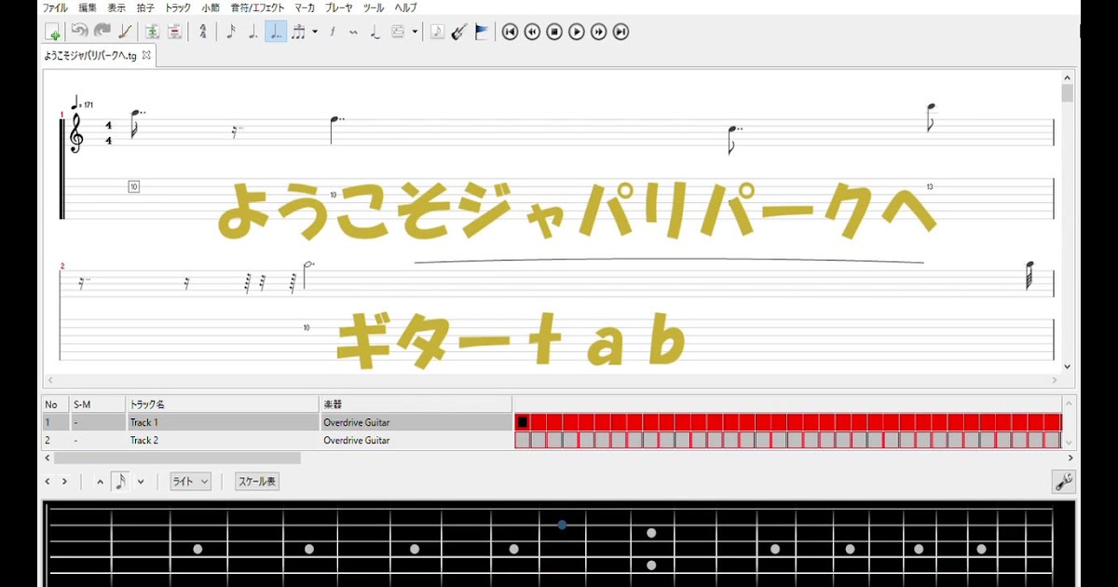Image resolution: width=1118 pixels, height=587 pixels.
Task: Click the Redo arrow icon
Action: [102, 32]
